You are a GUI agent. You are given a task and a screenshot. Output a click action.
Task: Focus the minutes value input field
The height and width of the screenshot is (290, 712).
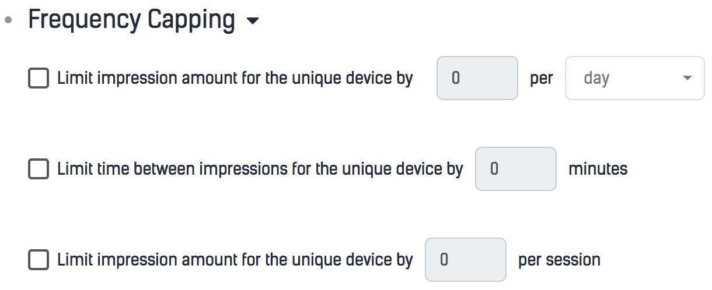(x=515, y=169)
